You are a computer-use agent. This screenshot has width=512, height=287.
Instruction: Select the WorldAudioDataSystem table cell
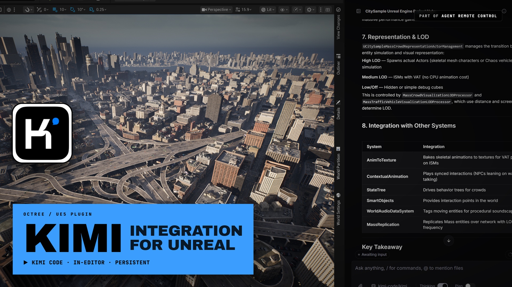pyautogui.click(x=390, y=211)
